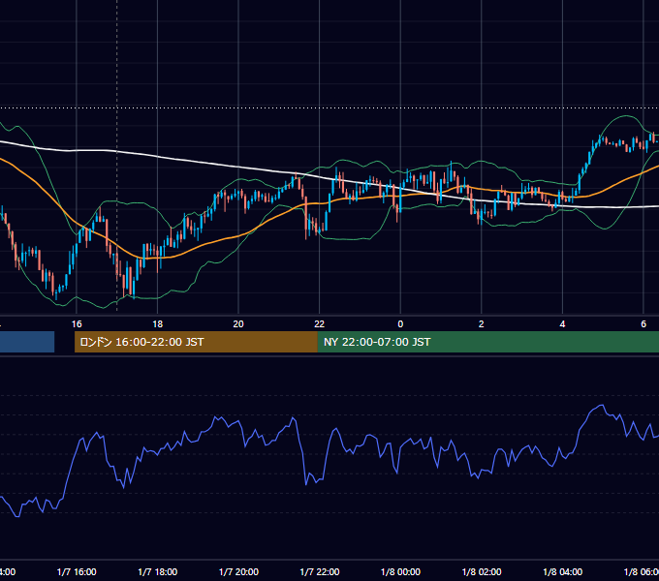The height and width of the screenshot is (581, 659).
Task: Click the 1/7 20:00 date label
Action: click(238, 571)
